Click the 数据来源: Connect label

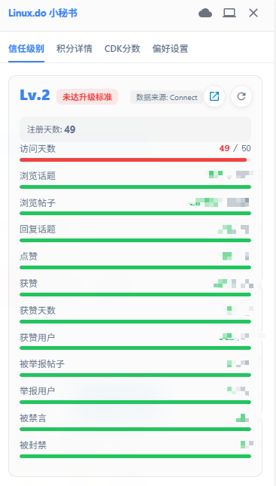pos(167,97)
